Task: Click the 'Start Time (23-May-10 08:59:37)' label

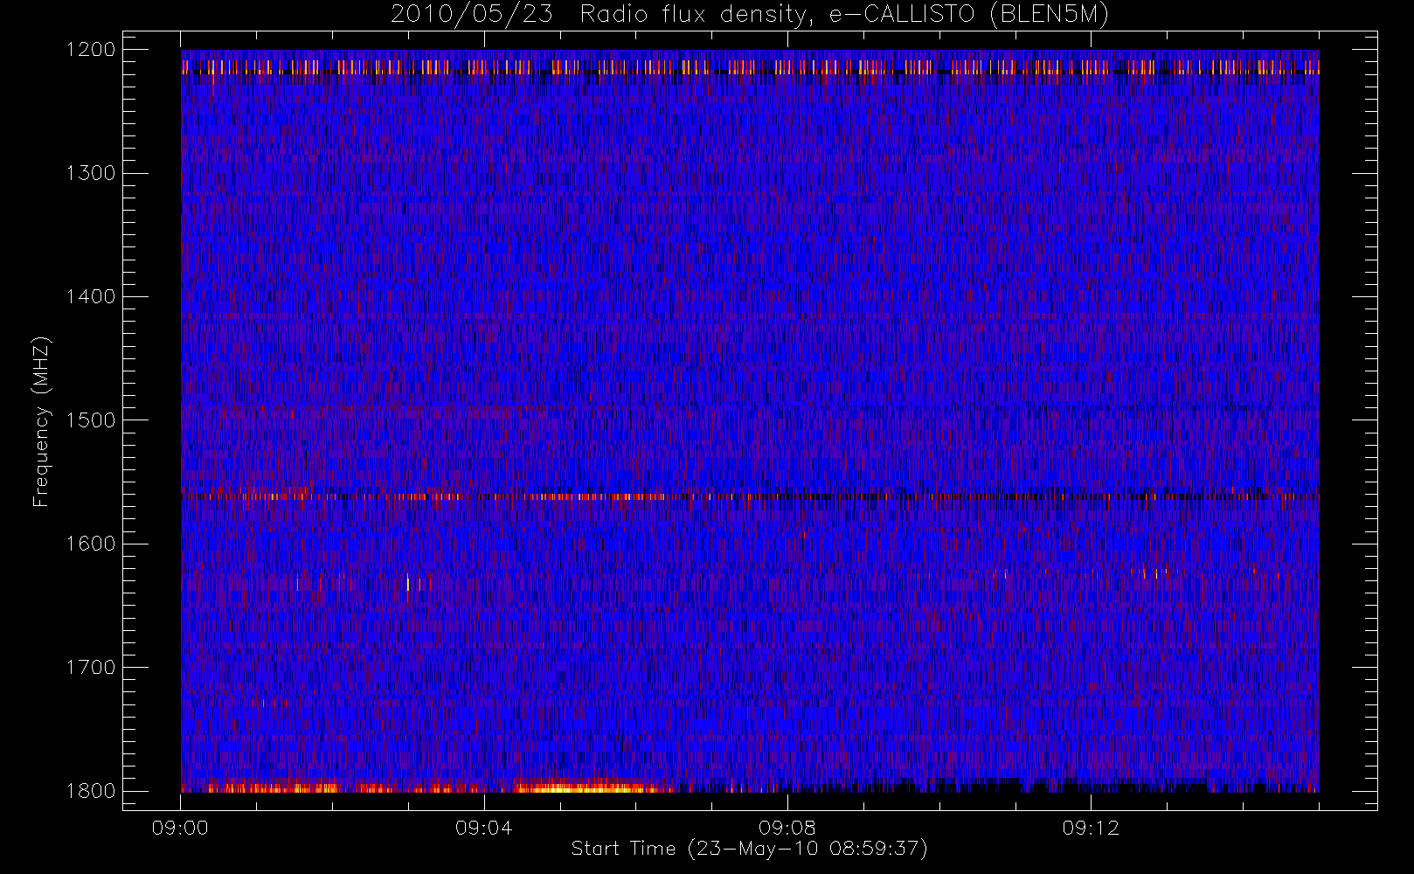Action: (x=749, y=849)
